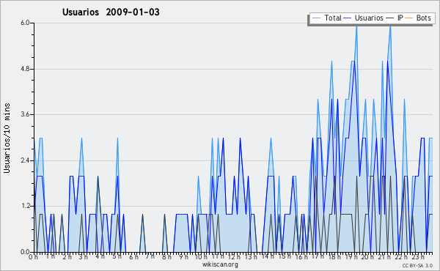Click the orange Bots legend line
The width and height of the screenshot is (440, 271).
(x=409, y=18)
